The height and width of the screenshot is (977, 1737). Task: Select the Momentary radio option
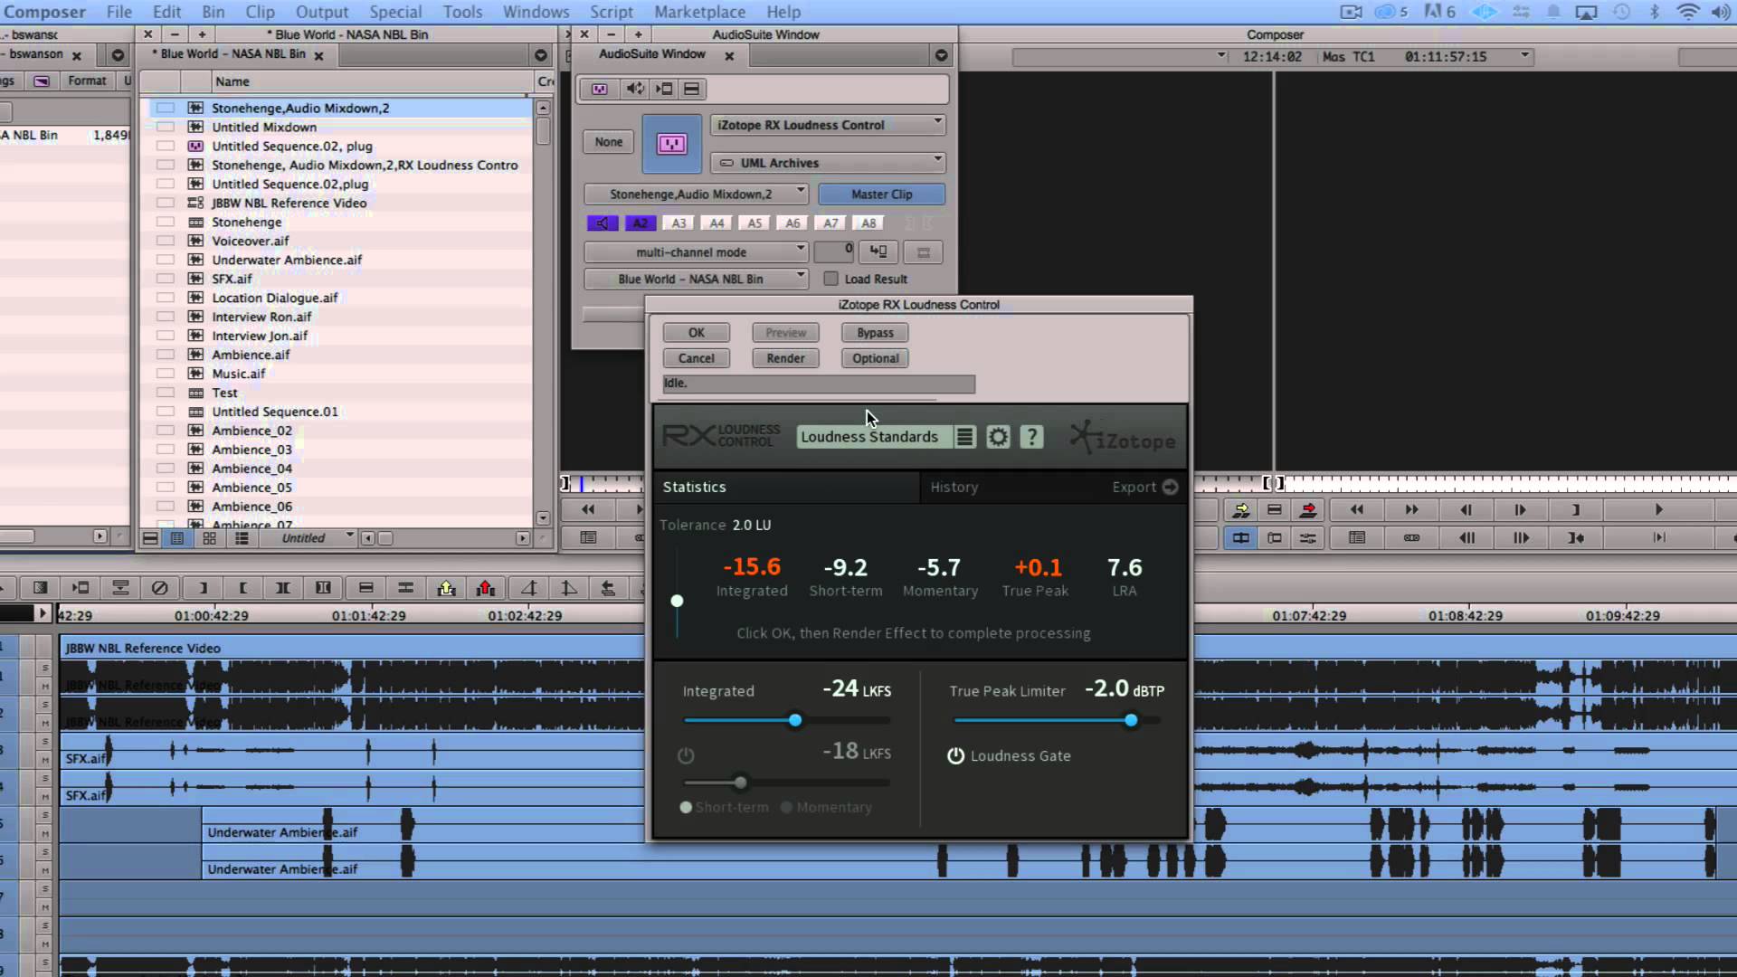[786, 807]
